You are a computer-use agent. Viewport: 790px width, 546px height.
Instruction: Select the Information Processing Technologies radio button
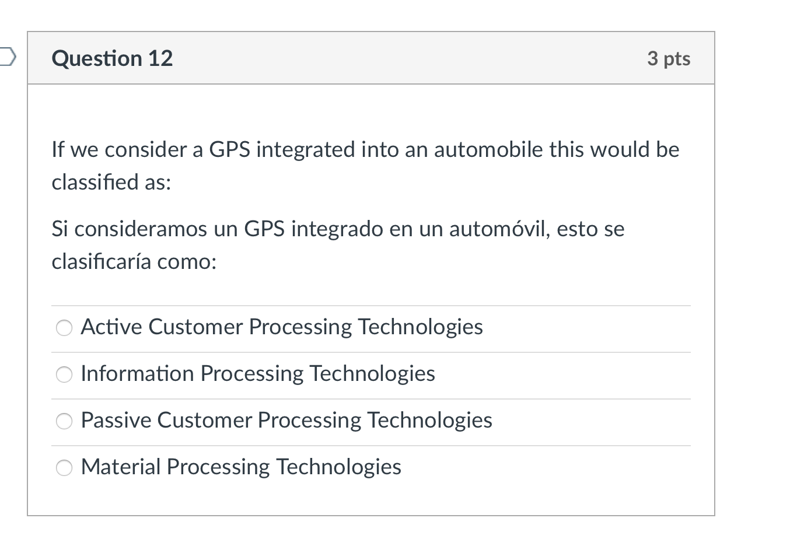[64, 374]
